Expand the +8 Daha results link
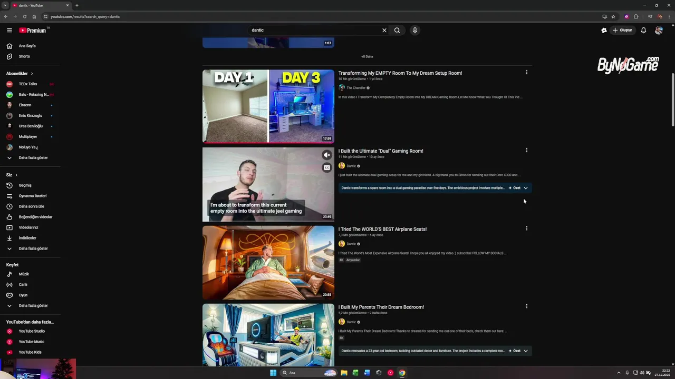 367,56
